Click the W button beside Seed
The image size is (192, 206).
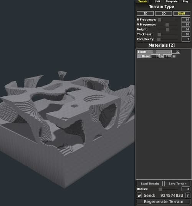(139, 196)
